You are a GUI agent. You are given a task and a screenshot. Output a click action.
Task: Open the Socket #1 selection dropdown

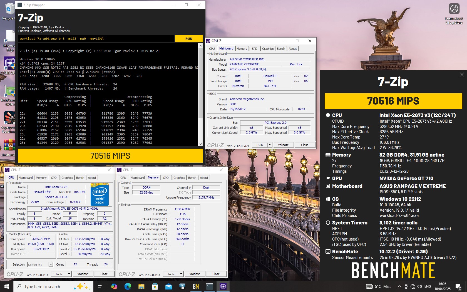(x=40, y=264)
